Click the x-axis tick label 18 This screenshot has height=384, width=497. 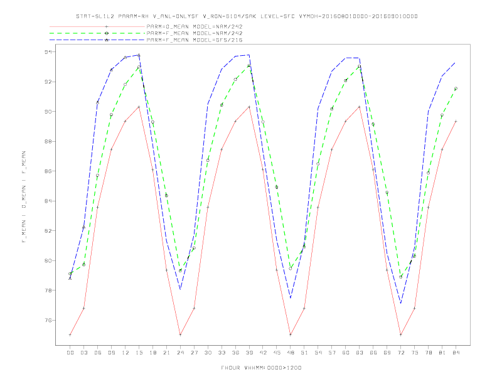click(x=152, y=353)
